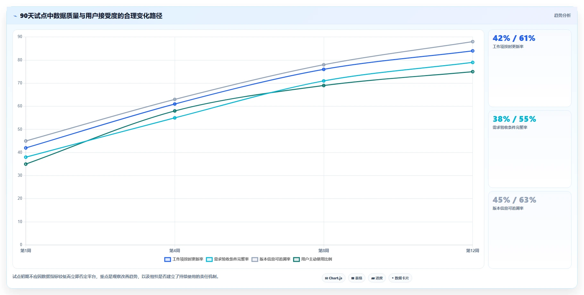Click the 第4周 point on blue 工作项按时更新率 line
This screenshot has width=584, height=295.
pos(175,104)
